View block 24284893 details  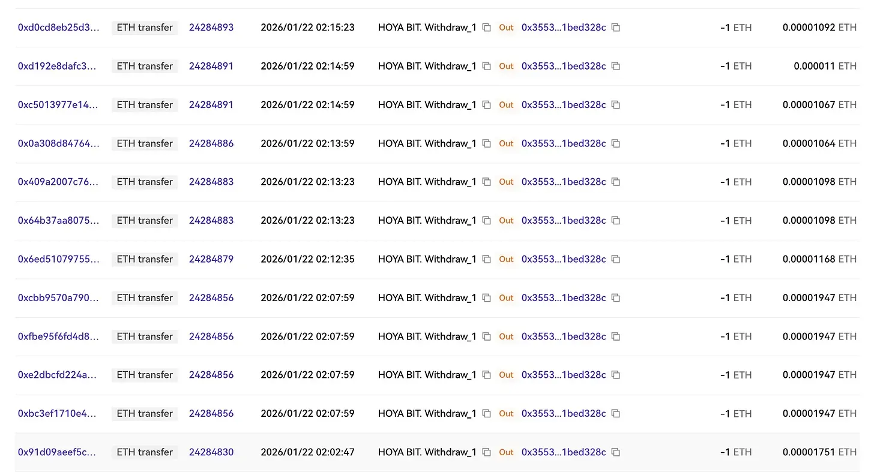tap(211, 28)
